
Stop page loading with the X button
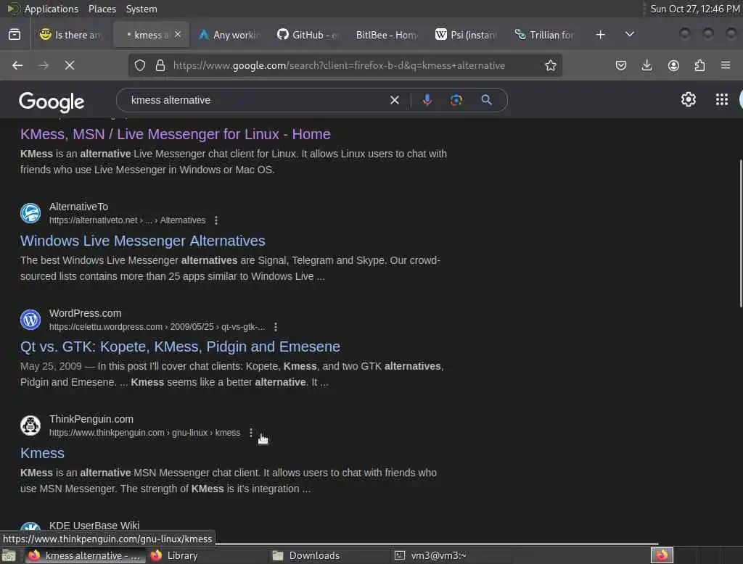[x=70, y=65]
